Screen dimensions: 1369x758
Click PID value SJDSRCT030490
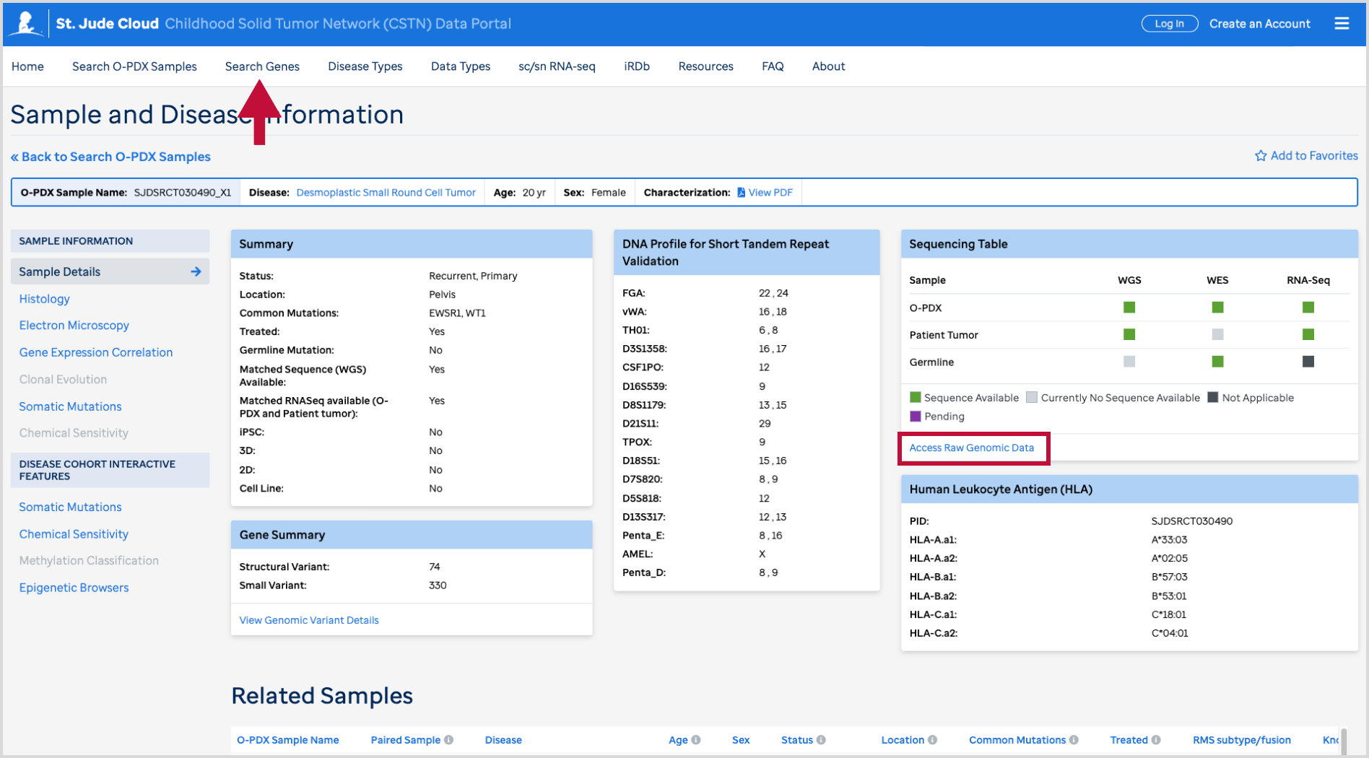[1191, 521]
